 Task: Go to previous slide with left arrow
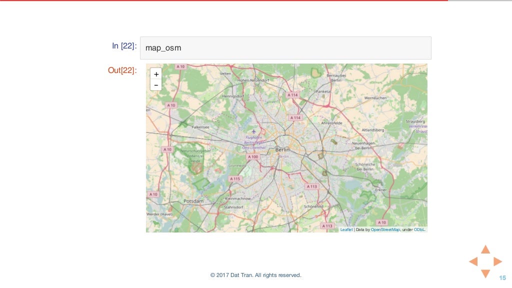pyautogui.click(x=473, y=261)
